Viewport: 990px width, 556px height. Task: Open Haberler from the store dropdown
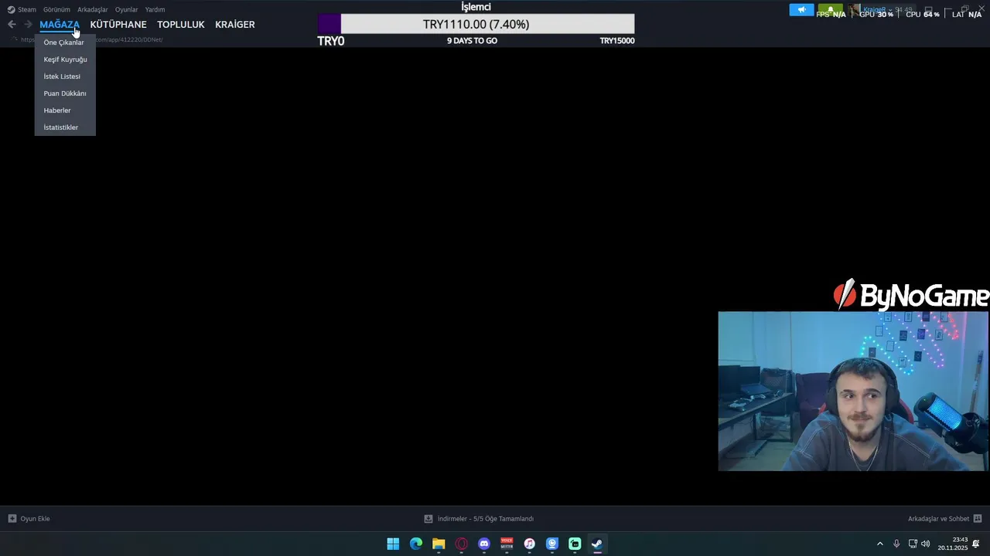tap(65, 110)
